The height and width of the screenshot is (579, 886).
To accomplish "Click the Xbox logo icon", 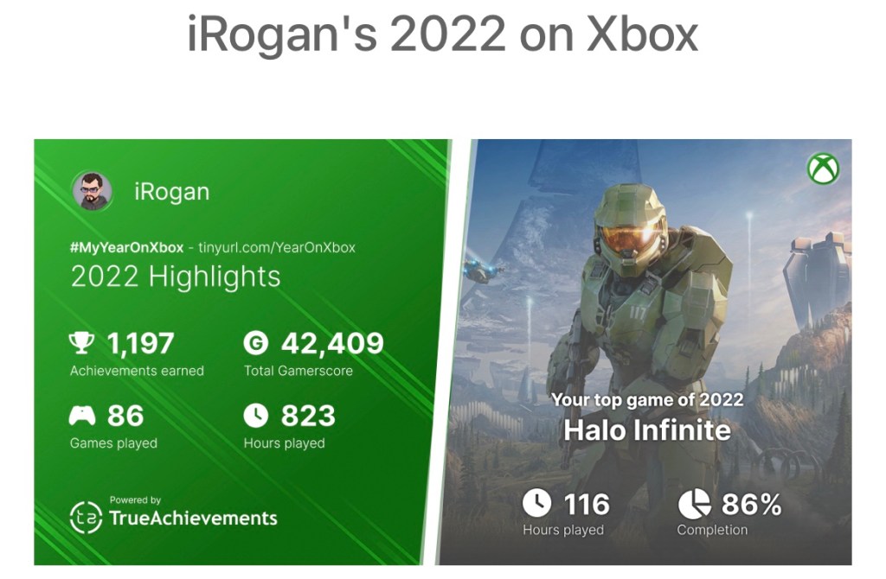I will pos(823,169).
